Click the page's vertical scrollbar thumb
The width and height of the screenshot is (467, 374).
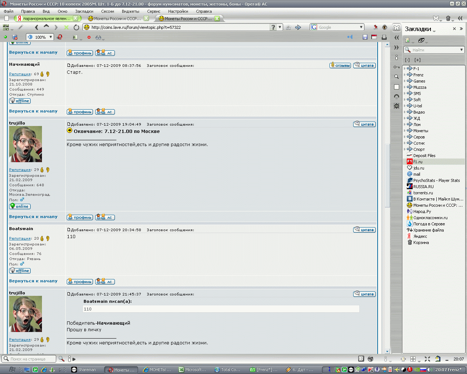pos(387,175)
